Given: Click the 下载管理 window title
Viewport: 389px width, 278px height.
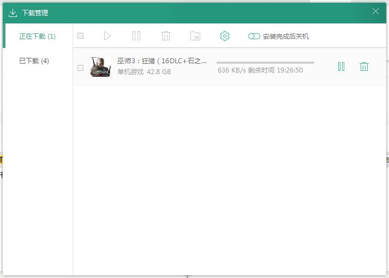Looking at the screenshot, I should pyautogui.click(x=35, y=13).
